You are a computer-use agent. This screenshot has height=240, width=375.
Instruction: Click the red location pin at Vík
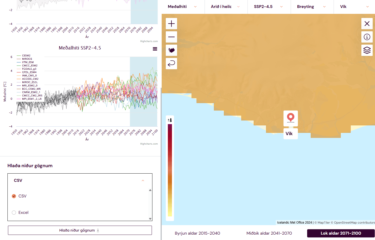coord(290,117)
